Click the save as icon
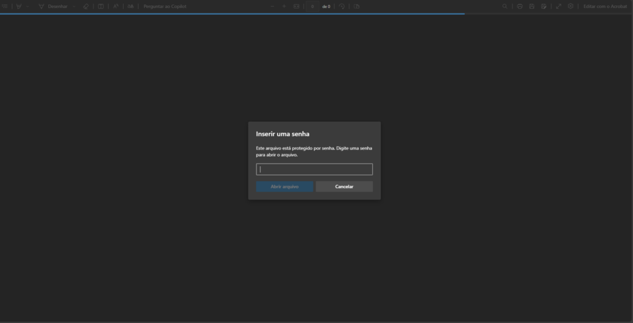The width and height of the screenshot is (633, 323). click(x=544, y=6)
